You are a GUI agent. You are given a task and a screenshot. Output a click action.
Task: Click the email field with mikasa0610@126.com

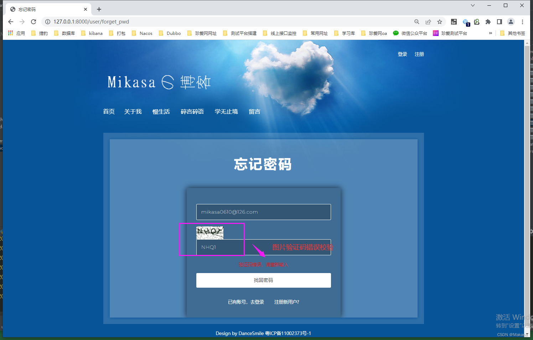pyautogui.click(x=264, y=212)
